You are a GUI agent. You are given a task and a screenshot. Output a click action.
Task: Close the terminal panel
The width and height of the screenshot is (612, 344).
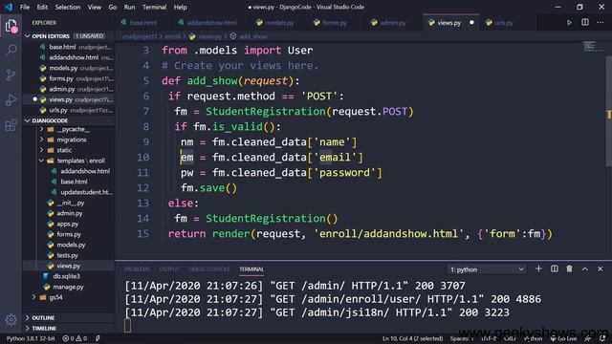coord(600,269)
